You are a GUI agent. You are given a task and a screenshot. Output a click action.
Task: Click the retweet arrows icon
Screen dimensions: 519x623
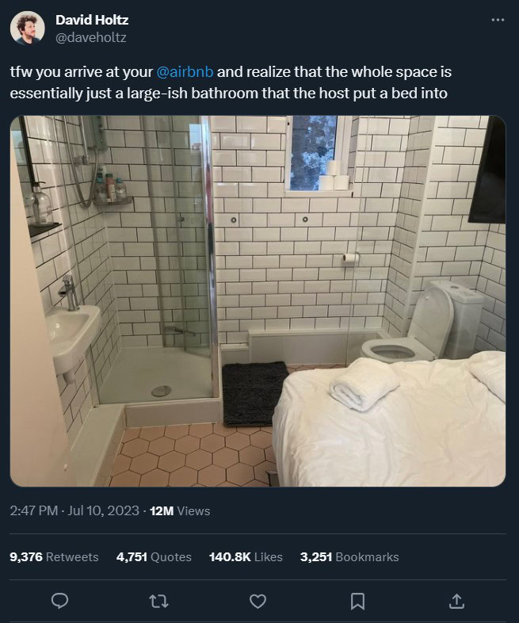pyautogui.click(x=158, y=601)
